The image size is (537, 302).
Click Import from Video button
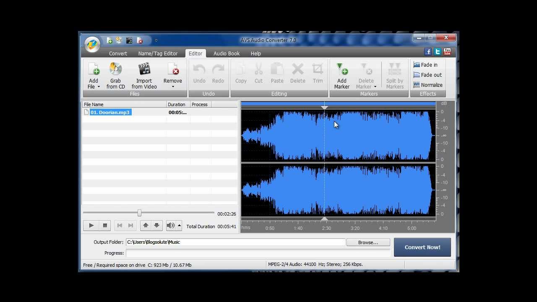coord(144,75)
